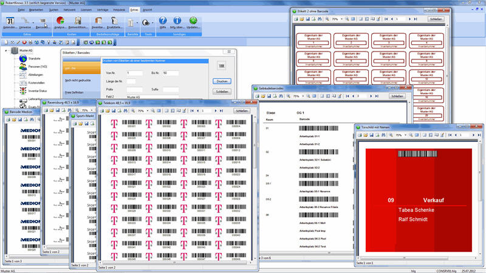Click Schließen in Etiketten dialog
The image size is (486, 273).
[x=222, y=92]
